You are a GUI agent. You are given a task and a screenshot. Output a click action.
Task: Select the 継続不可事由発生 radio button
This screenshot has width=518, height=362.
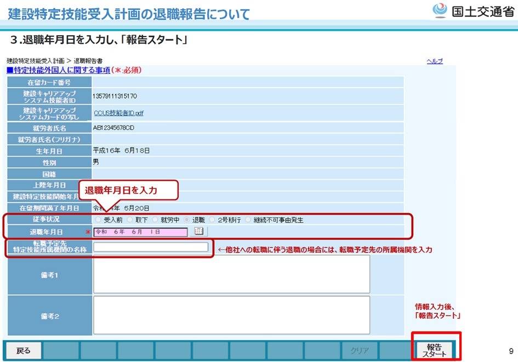tap(249, 220)
